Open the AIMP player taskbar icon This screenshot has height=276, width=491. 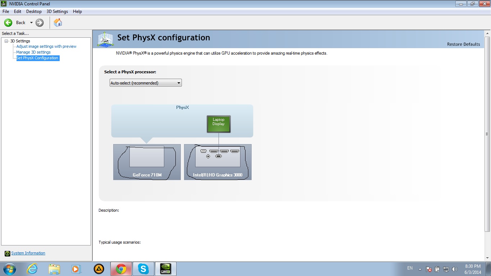click(x=99, y=269)
